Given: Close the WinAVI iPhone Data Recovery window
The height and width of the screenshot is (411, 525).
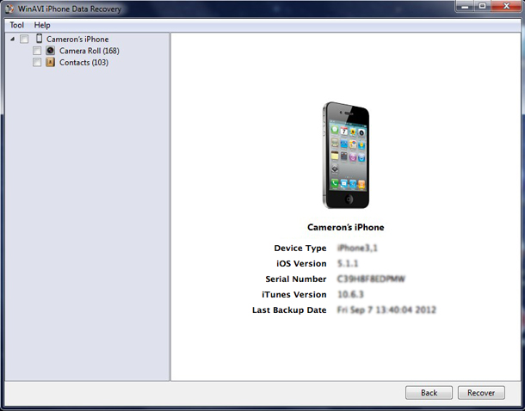Looking at the screenshot, I should (507, 6).
